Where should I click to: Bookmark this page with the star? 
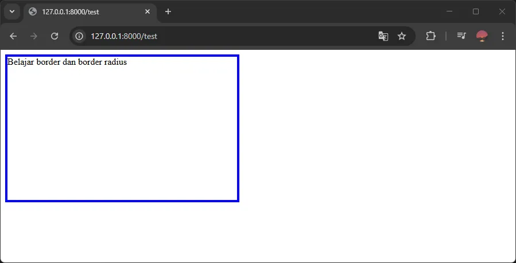pyautogui.click(x=402, y=36)
